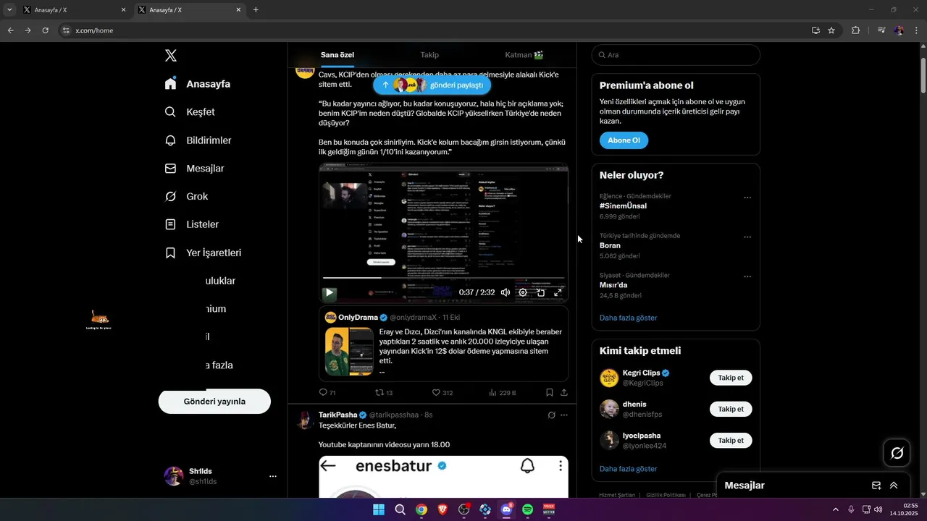Expand the video to fullscreen
This screenshot has height=521, width=927.
(x=558, y=293)
